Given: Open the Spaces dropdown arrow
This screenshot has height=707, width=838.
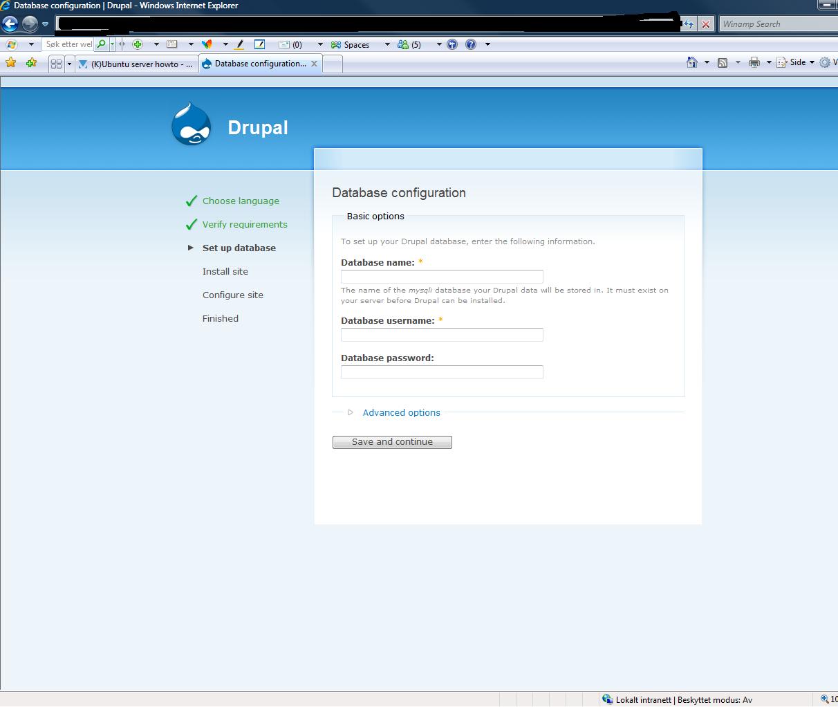Looking at the screenshot, I should 387,44.
